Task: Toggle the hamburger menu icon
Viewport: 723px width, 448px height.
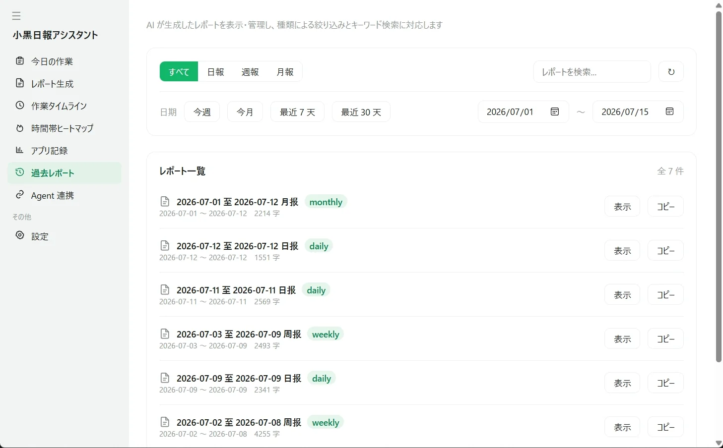Action: (16, 16)
